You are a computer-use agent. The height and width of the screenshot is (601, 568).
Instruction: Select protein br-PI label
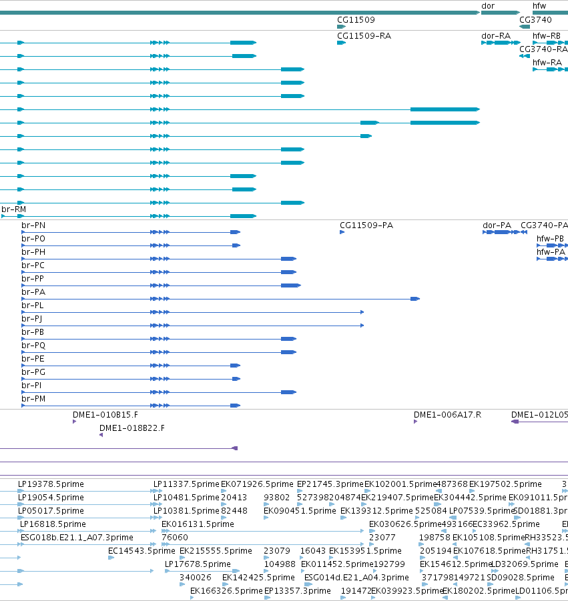click(x=31, y=386)
